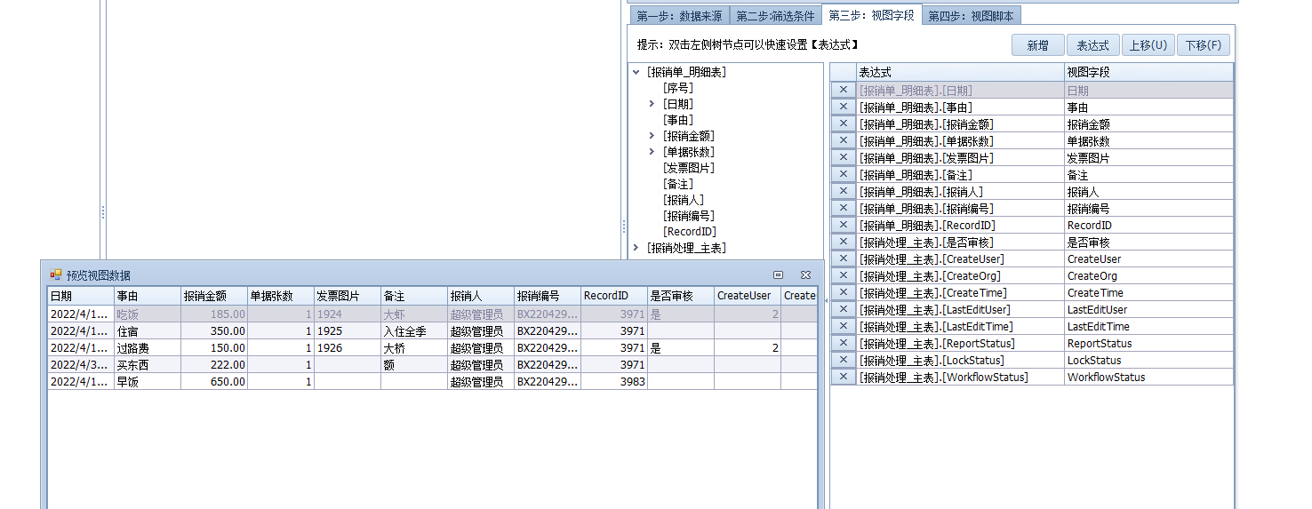Select the 发票图片 tree item

(x=690, y=168)
